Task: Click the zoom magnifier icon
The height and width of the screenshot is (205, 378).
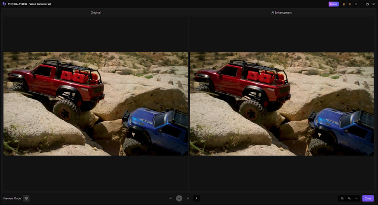Action: tap(342, 198)
